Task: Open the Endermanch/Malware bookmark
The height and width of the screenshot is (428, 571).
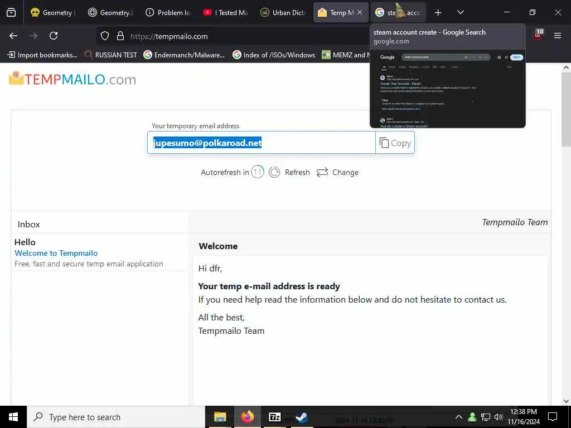Action: click(x=184, y=55)
